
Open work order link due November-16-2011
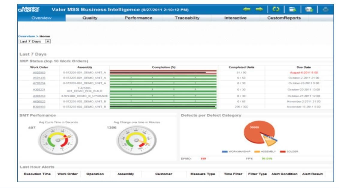coord(39,107)
